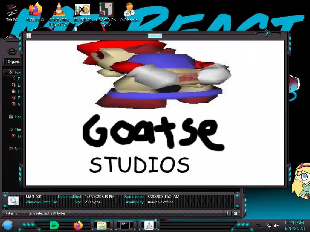Click date modified value 1/27/2023 8:19 PM
The height and width of the screenshot is (232, 310).
[x=100, y=197]
